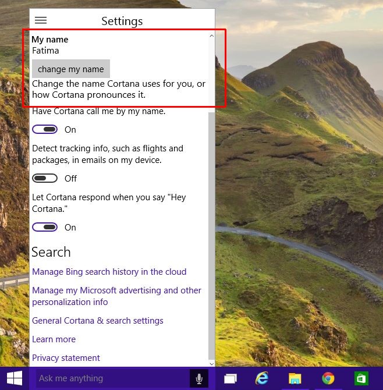Click the Learn more link

point(54,339)
